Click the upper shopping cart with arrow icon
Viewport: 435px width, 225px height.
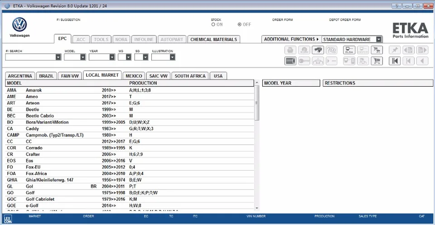(x=377, y=50)
